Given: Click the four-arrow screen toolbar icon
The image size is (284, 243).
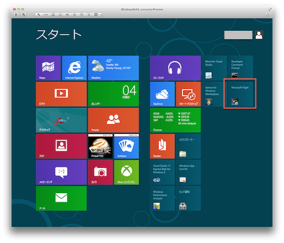Looking at the screenshot, I should tap(96, 15).
